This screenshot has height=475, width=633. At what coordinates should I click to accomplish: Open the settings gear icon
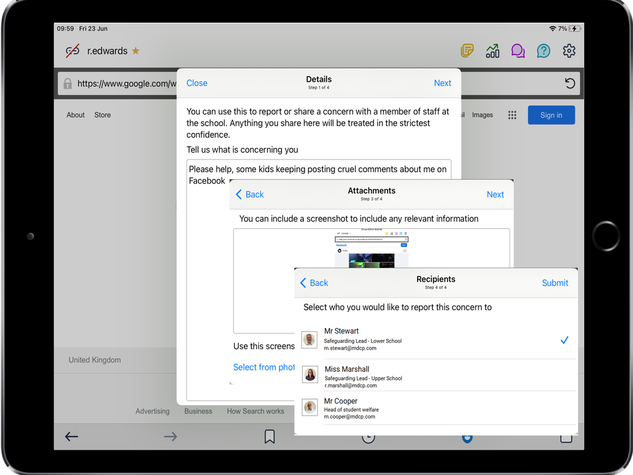pyautogui.click(x=569, y=51)
